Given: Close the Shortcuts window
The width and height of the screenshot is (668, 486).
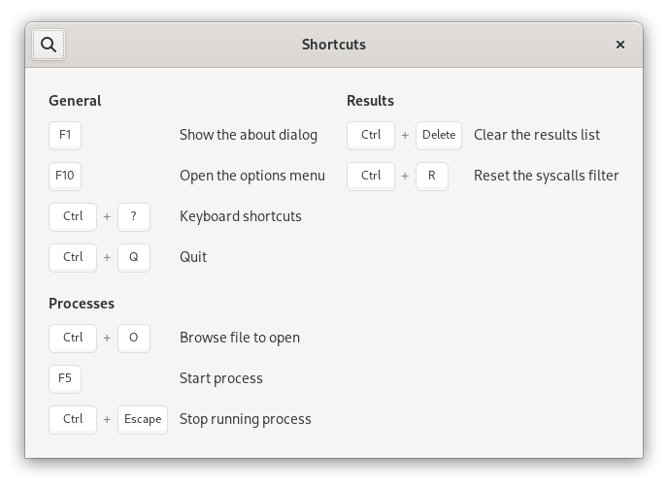Looking at the screenshot, I should 620,45.
